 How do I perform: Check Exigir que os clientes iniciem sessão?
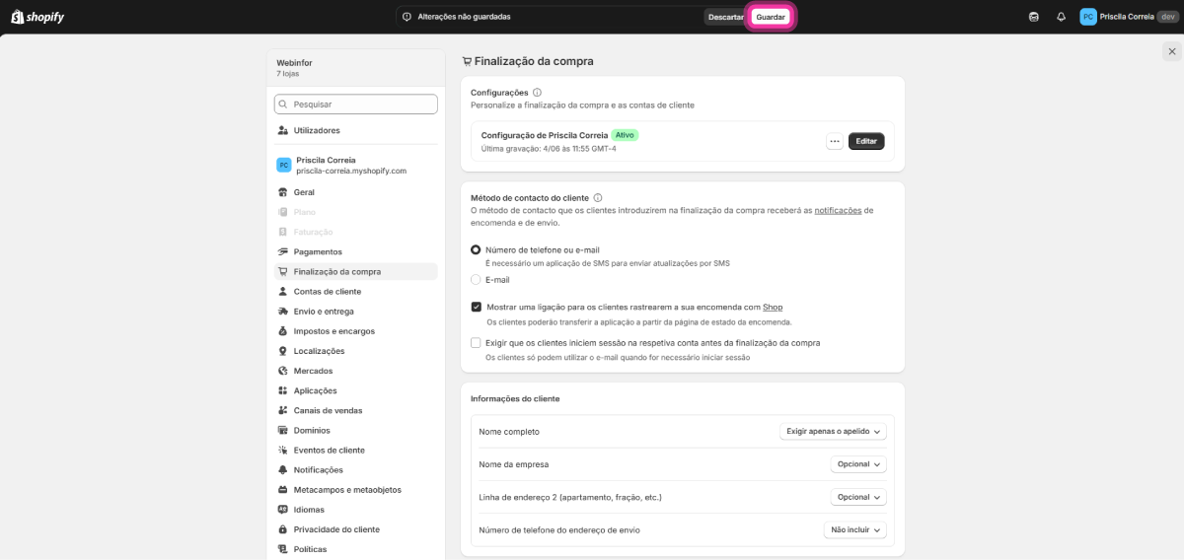pos(476,343)
